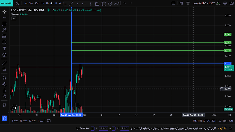Select the 0.345 green price label

(x=228, y=51)
